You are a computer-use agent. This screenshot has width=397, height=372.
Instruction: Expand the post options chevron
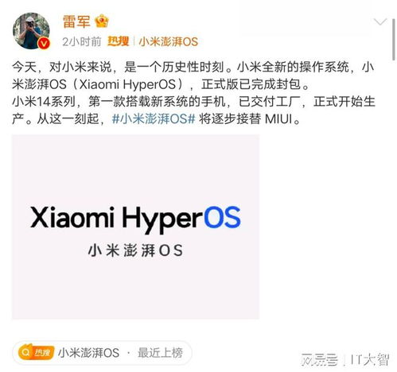click(x=380, y=21)
